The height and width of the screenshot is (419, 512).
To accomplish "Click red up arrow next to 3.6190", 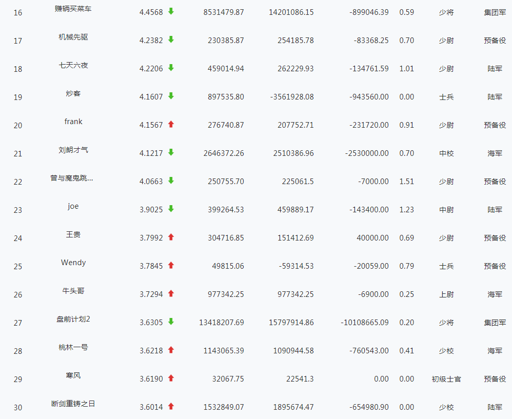I will (171, 378).
